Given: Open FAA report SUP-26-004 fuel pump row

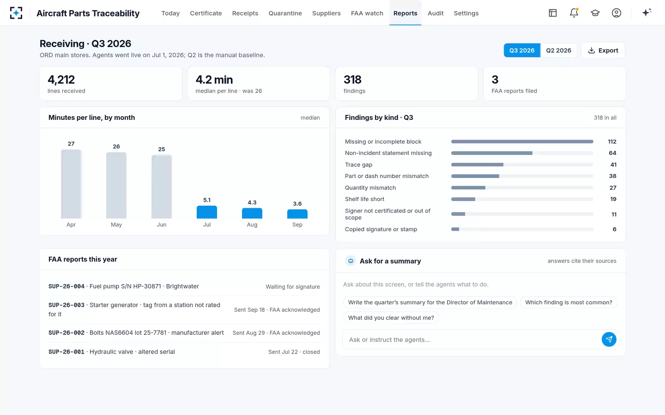Looking at the screenshot, I should [x=184, y=286].
